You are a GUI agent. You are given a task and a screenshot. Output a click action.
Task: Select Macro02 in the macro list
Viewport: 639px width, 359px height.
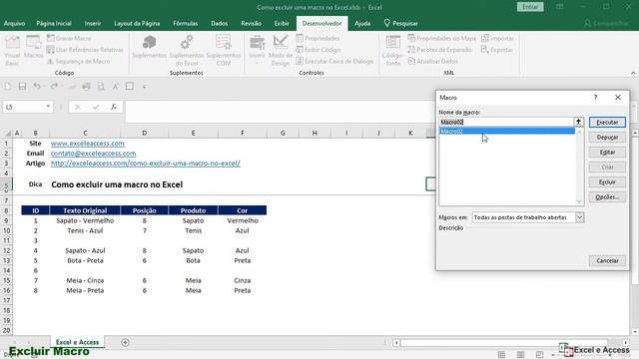(507, 131)
